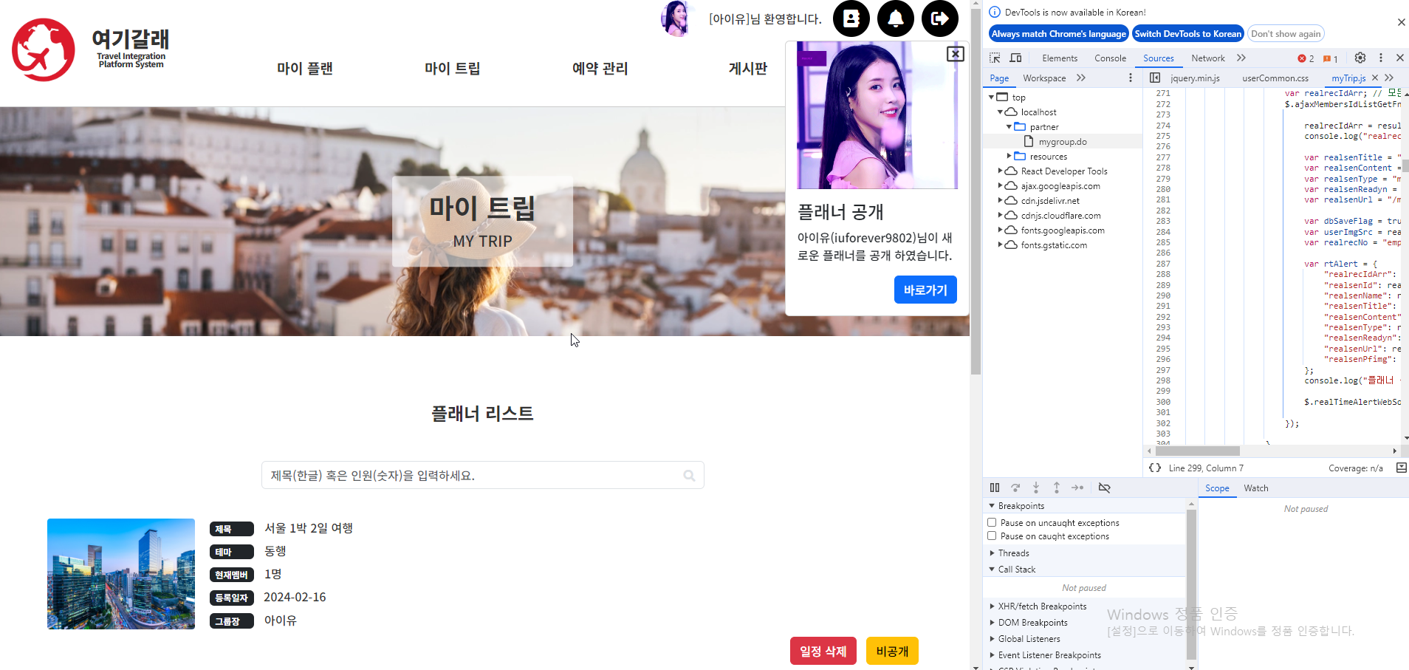This screenshot has height=670, width=1409.
Task: Show more open file tabs
Action: [1389, 78]
